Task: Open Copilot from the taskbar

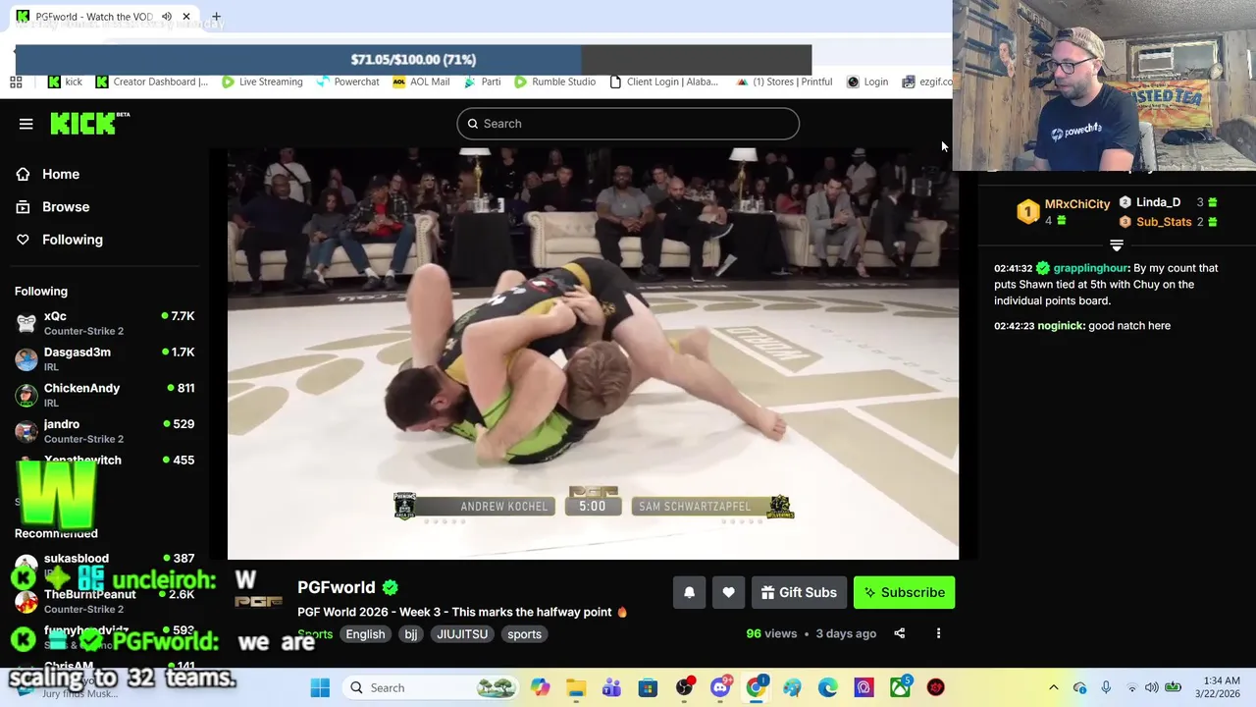Action: [x=541, y=687]
